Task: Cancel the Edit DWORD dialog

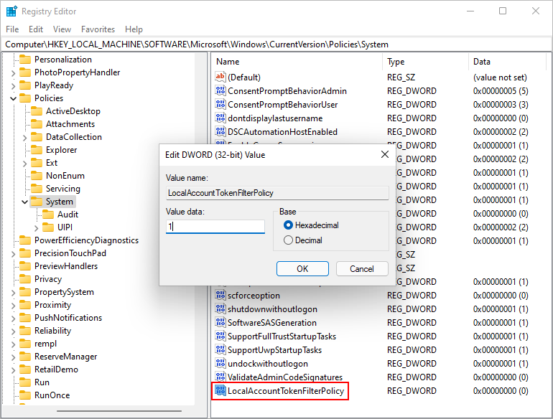Action: [362, 269]
